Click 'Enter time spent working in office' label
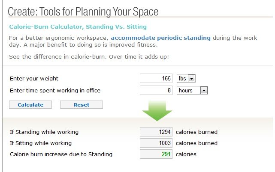Viewport: 275px width, 172px height. click(55, 91)
